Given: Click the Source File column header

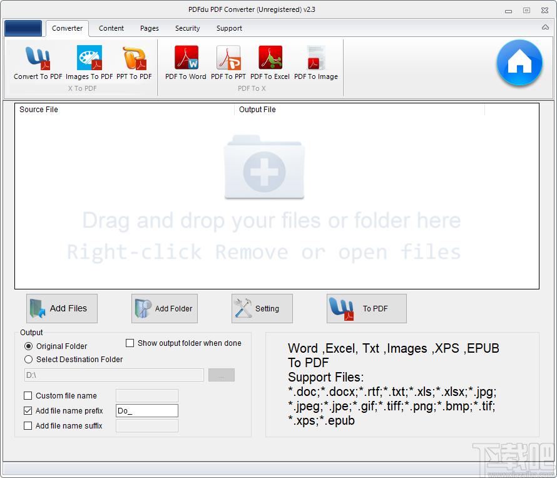Looking at the screenshot, I should click(125, 110).
